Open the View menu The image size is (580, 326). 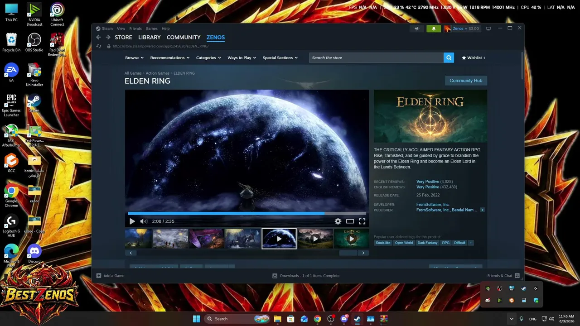pos(121,29)
